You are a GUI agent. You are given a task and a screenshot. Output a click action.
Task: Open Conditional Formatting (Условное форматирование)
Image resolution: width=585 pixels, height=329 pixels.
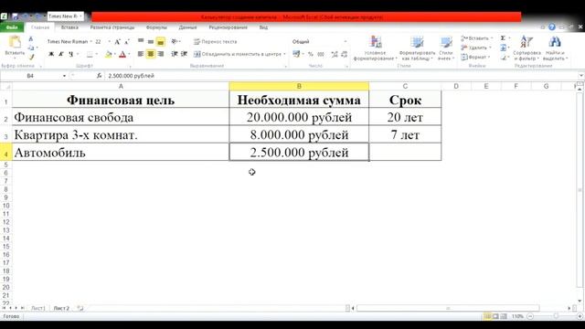tap(376, 48)
